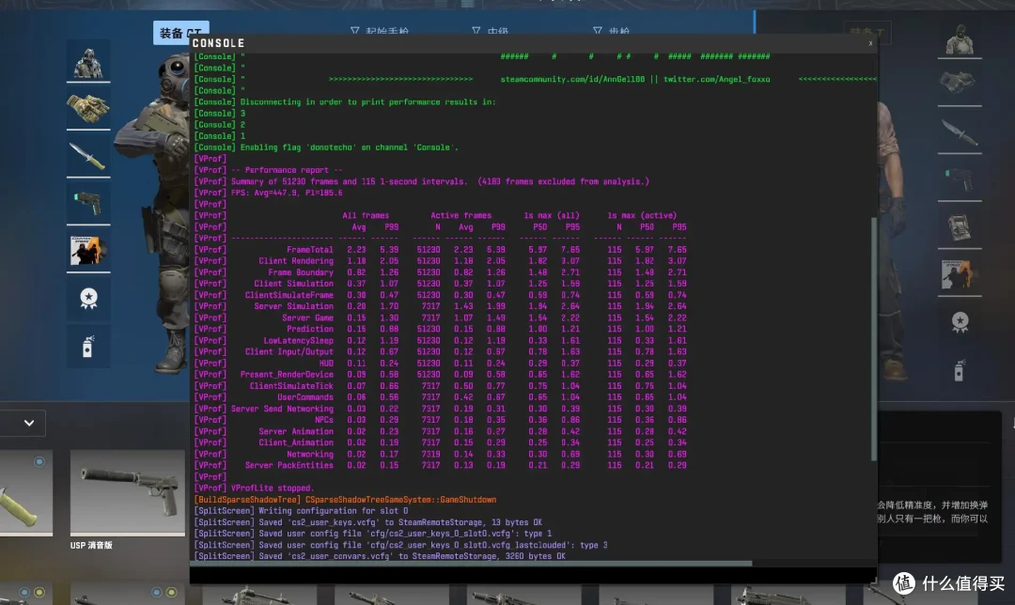Open the T C4 bomb slot icon

click(960, 227)
